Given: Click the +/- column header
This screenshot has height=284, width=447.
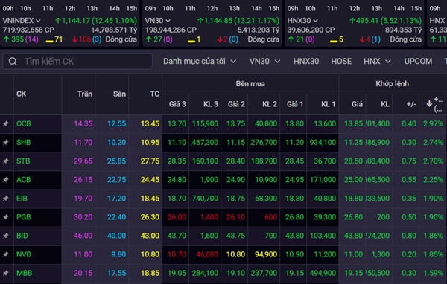Looking at the screenshot, I should [x=411, y=104].
